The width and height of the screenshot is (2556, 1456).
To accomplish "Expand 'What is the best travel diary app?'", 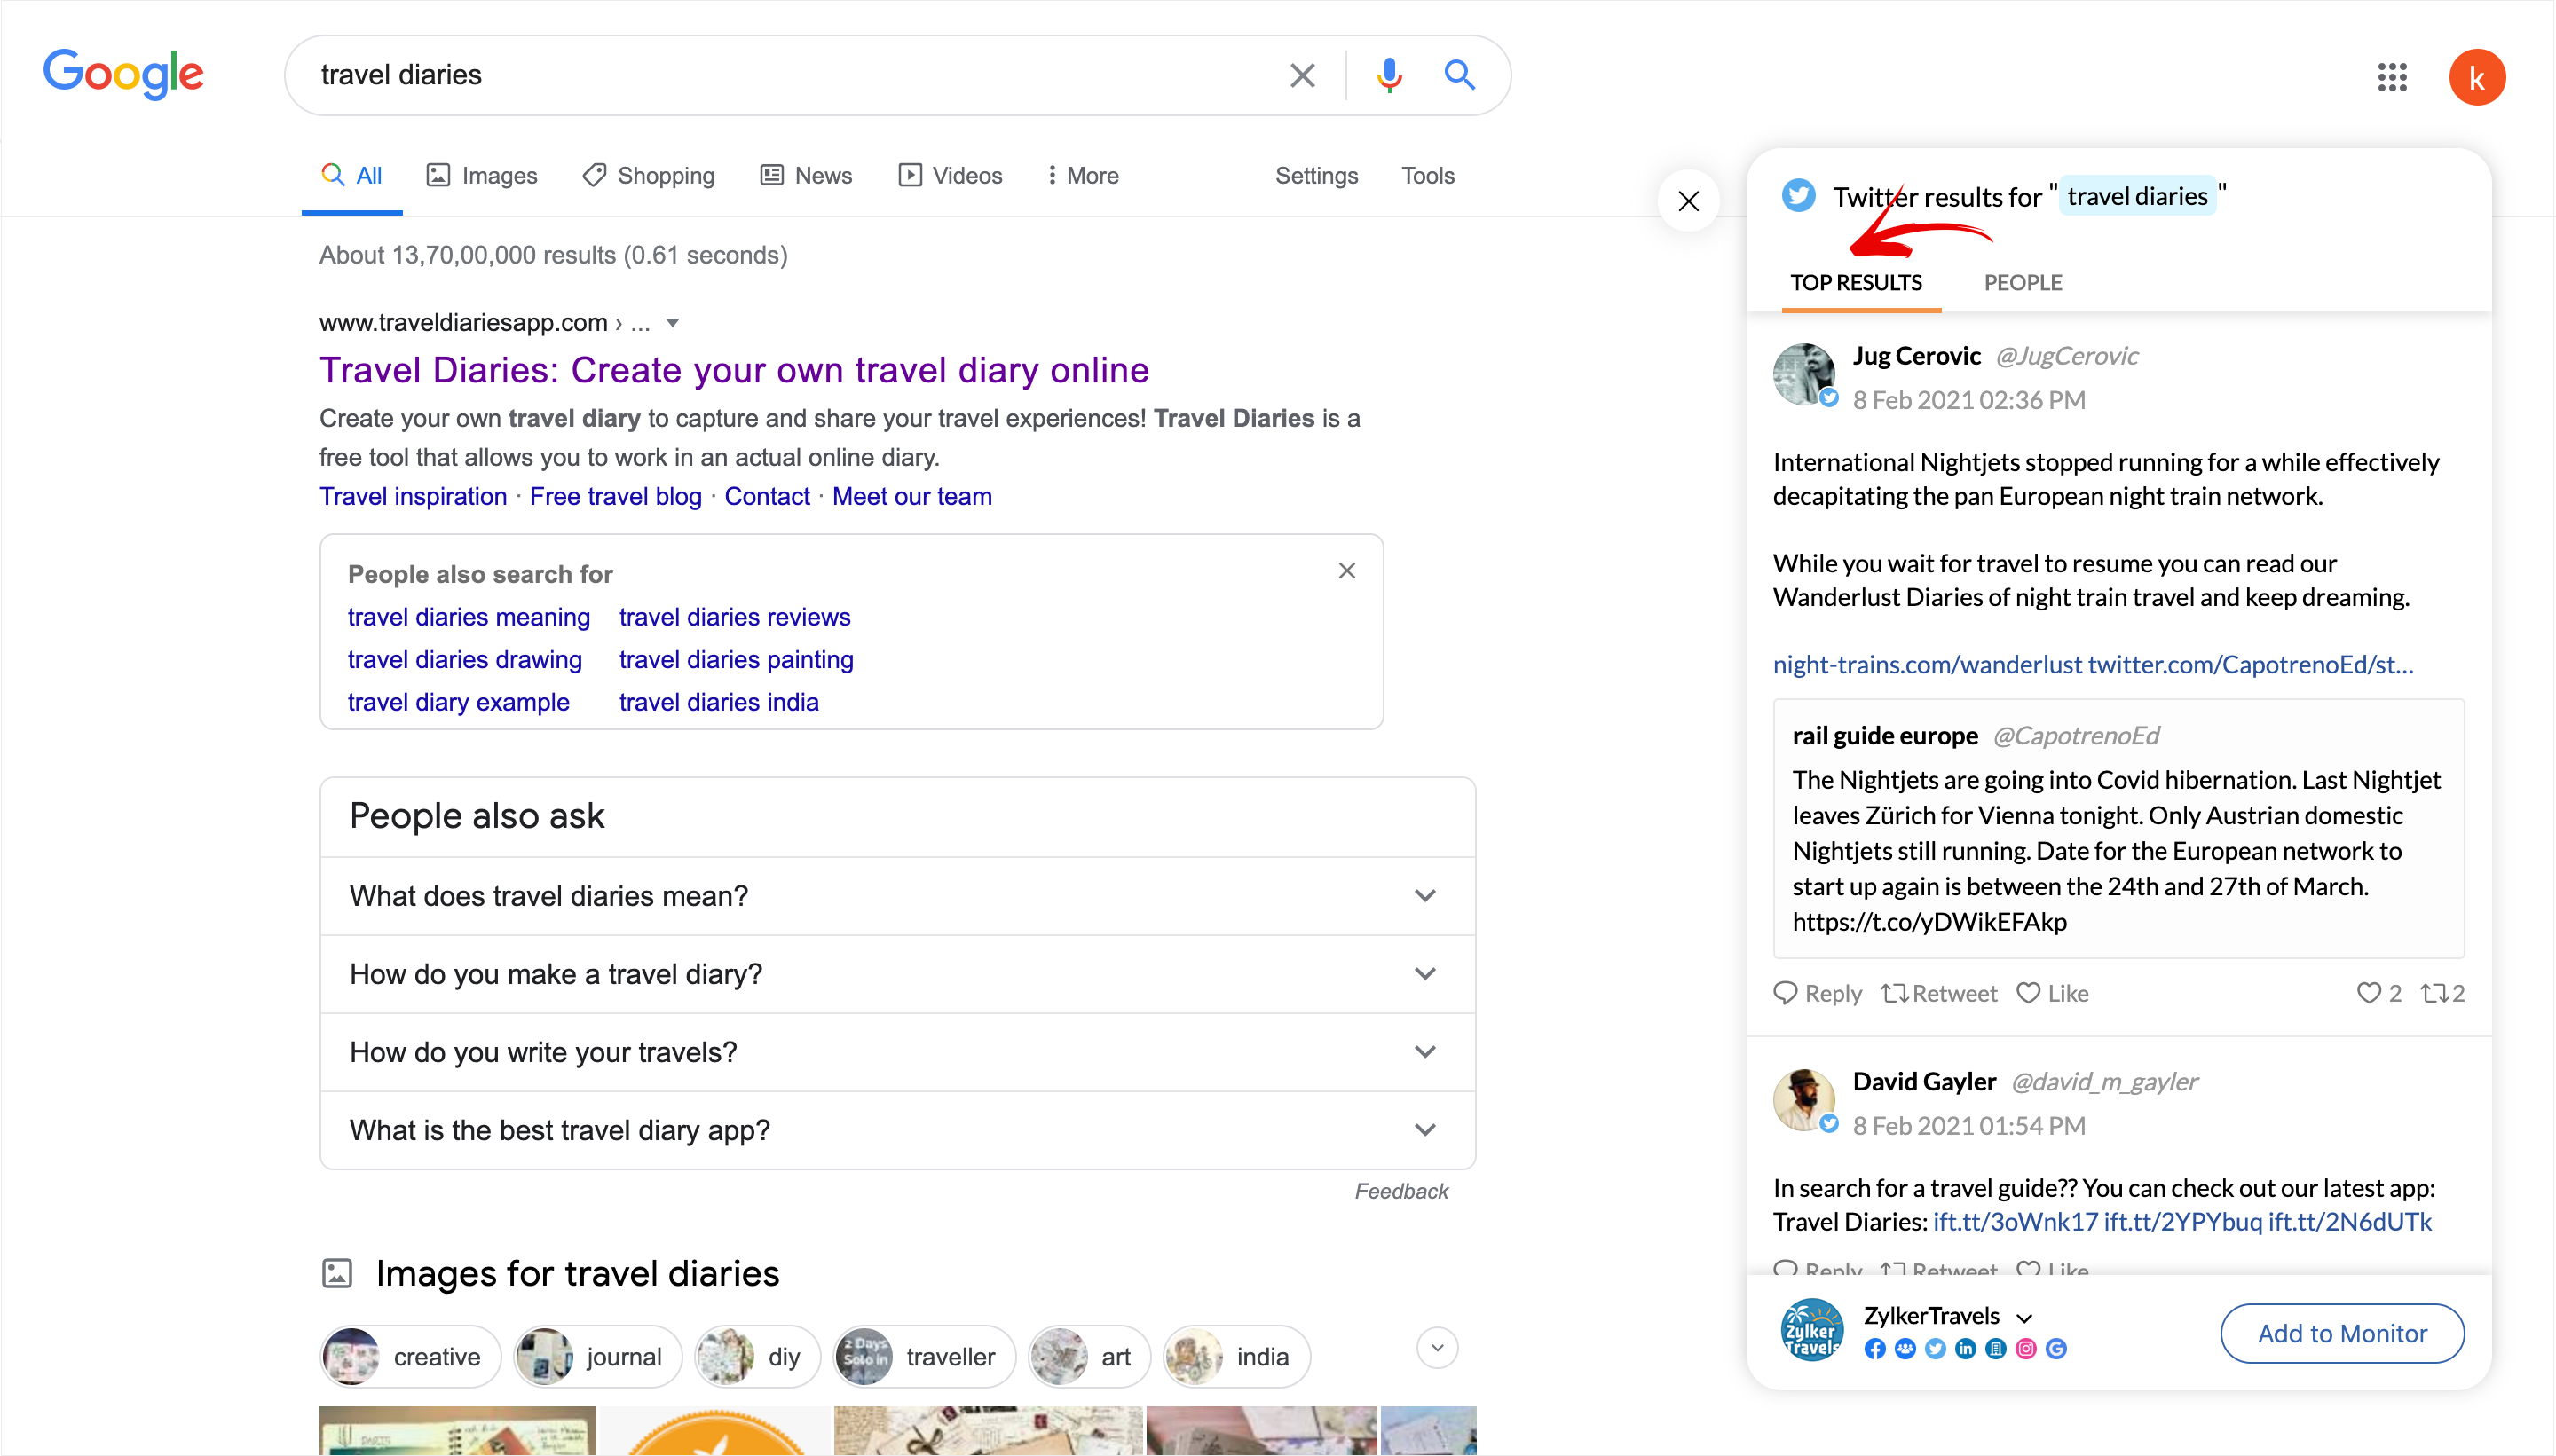I will click(1425, 1130).
